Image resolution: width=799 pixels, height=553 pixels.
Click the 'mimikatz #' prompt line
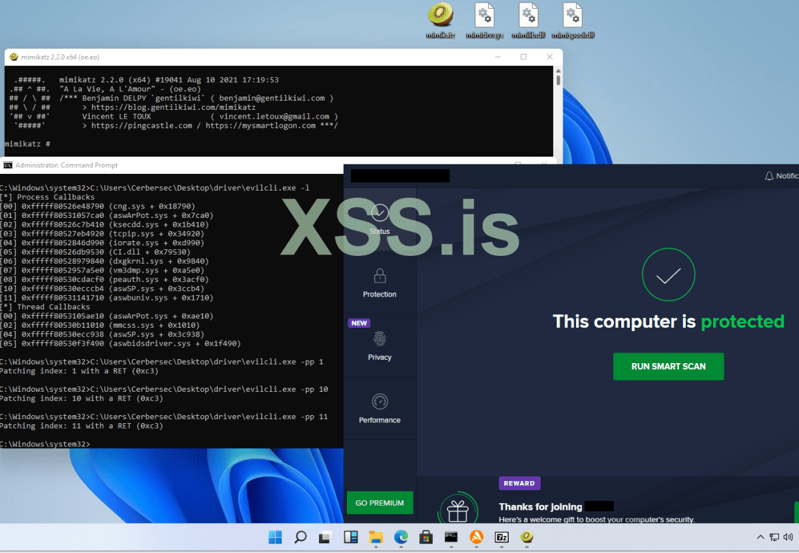pyautogui.click(x=27, y=144)
